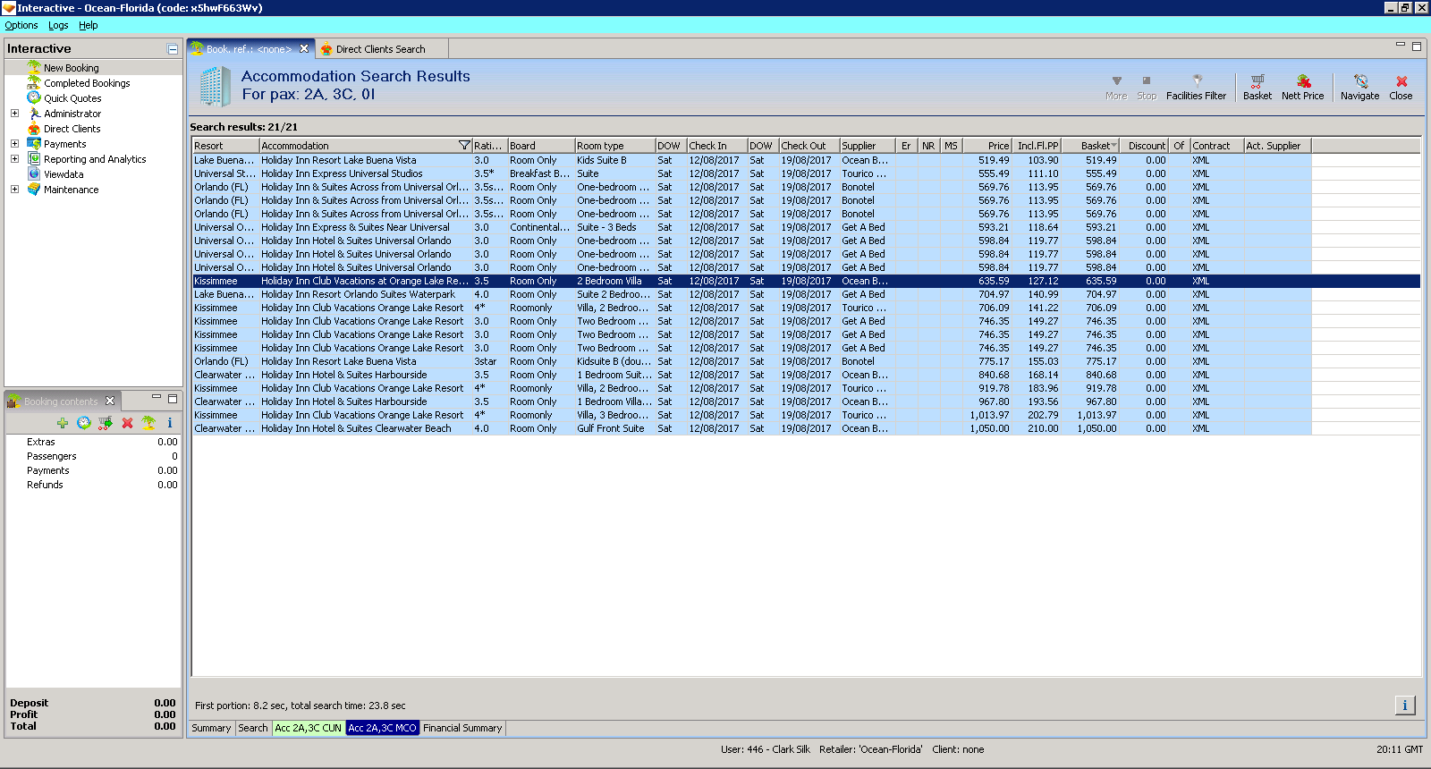Click the Passengers row in Booking contents
Image resolution: width=1431 pixels, height=769 pixels.
(93, 456)
